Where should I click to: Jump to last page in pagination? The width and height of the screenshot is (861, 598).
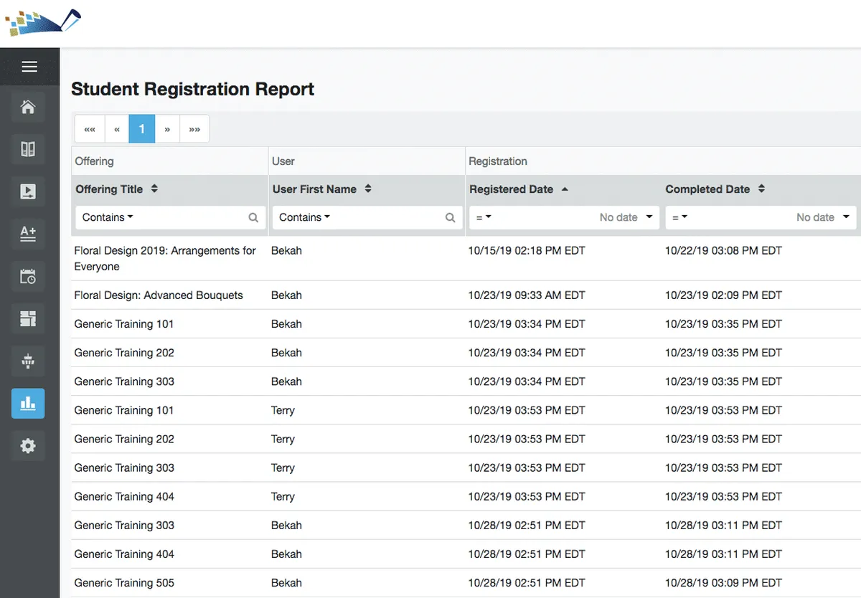(194, 129)
